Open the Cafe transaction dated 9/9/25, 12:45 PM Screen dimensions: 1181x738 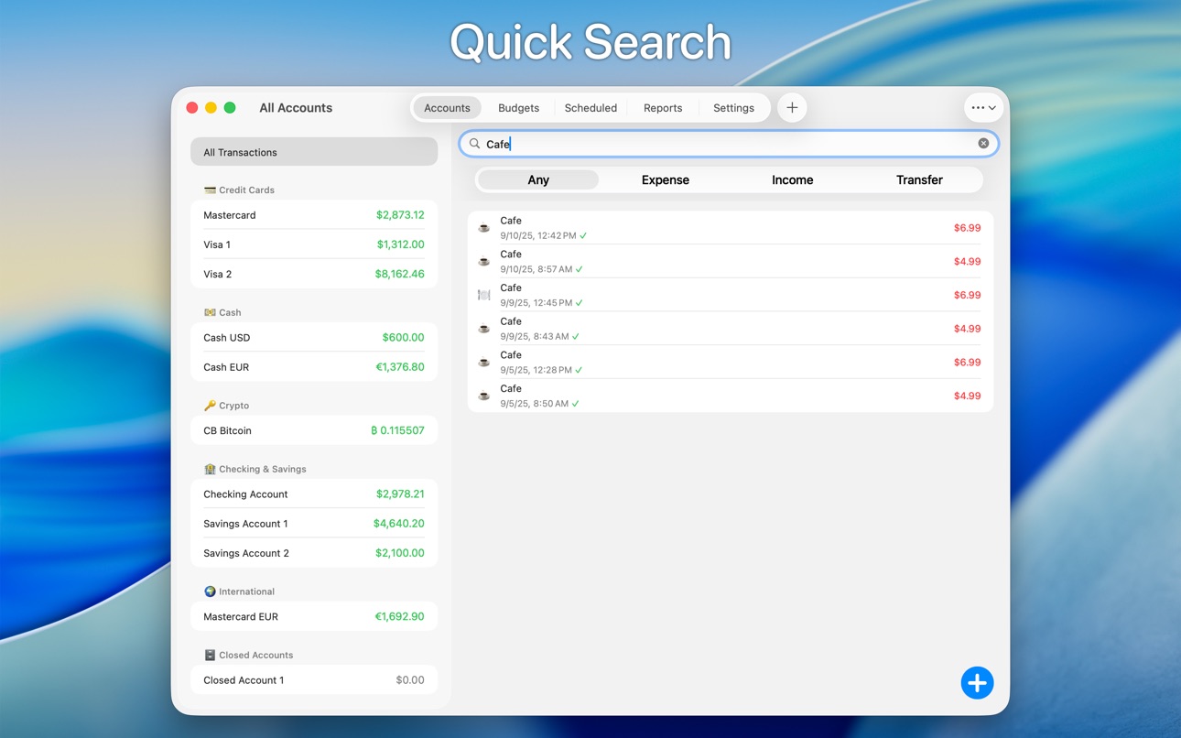[731, 295]
